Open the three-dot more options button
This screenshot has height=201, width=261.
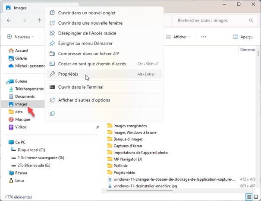point(204,37)
